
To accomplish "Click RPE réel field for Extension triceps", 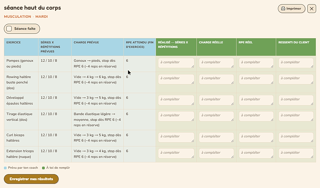I will pos(256,153).
